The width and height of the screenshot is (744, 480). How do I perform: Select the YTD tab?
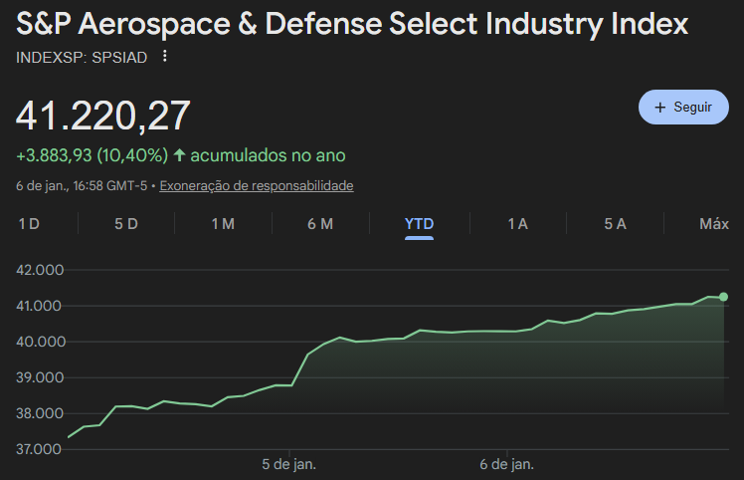pos(419,224)
